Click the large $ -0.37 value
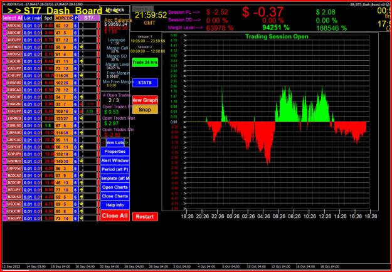This screenshot has width=392, height=272. point(263,12)
